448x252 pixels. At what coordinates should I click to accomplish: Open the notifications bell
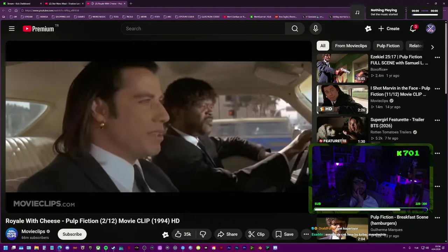413,29
